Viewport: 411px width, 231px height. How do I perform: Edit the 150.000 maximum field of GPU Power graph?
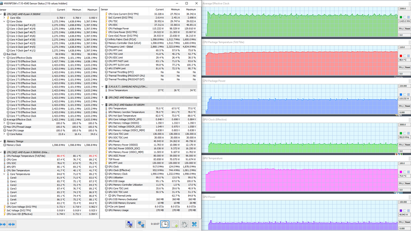tap(404, 202)
